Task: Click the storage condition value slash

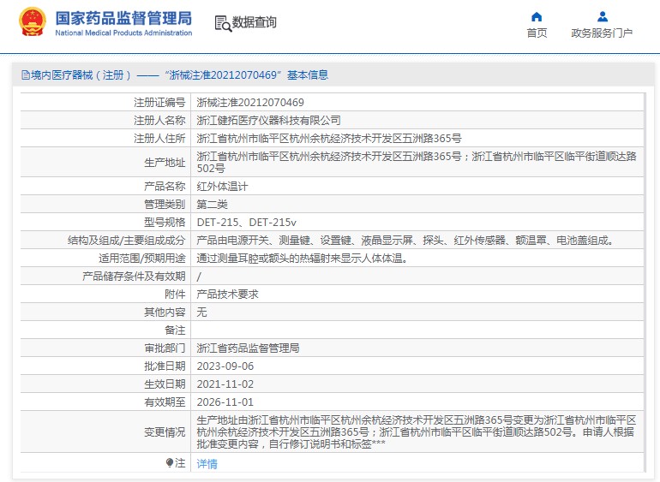Action: (199, 277)
